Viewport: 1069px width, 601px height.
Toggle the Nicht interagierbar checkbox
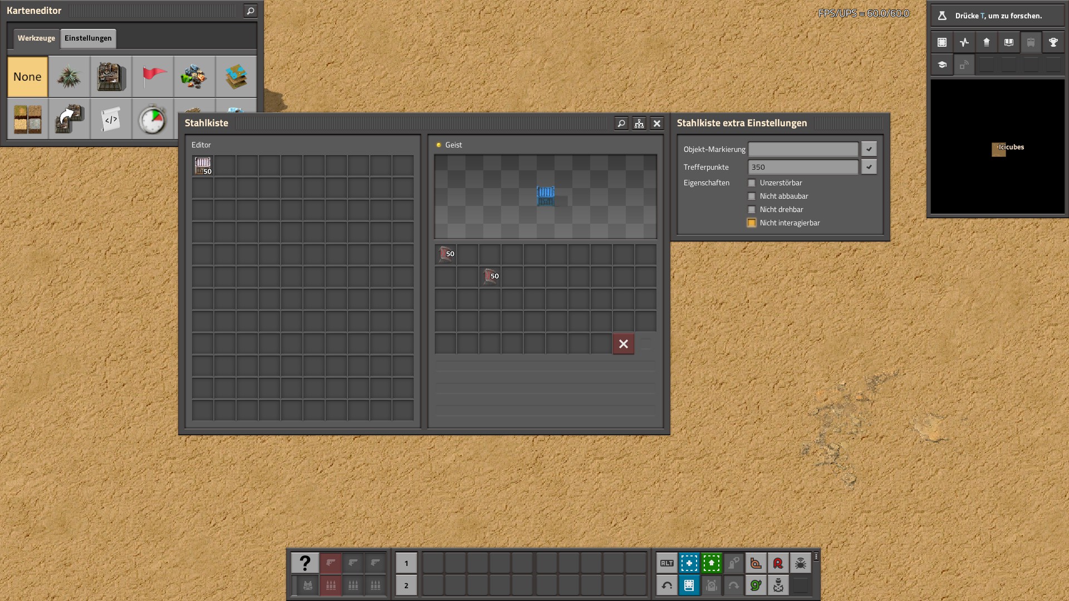tap(752, 223)
